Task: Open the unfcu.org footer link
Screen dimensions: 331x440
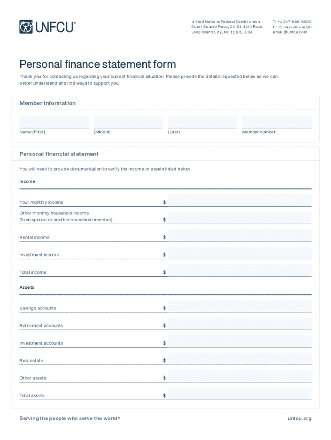Action: [300, 419]
